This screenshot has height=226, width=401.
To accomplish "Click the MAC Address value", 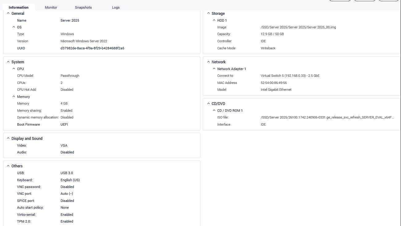I will tap(274, 83).
